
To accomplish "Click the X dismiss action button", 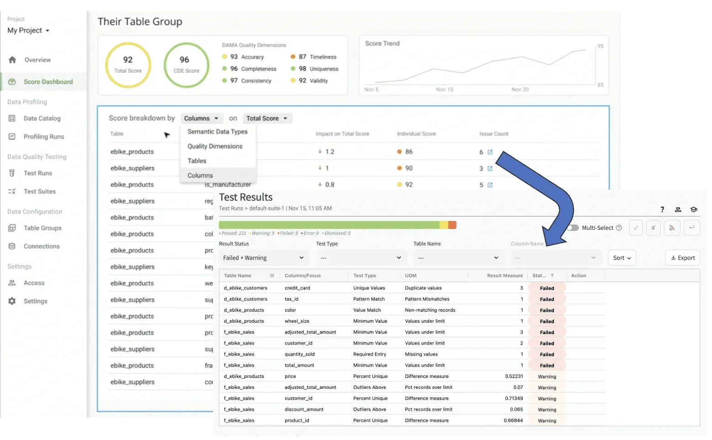I will tap(653, 228).
